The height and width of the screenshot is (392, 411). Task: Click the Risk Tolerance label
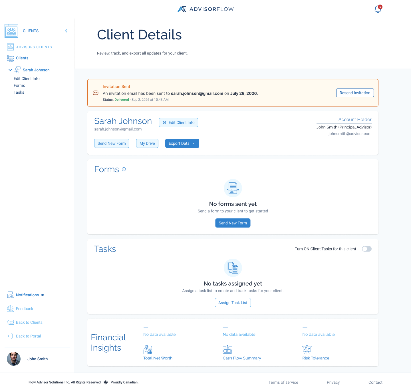(x=316, y=358)
